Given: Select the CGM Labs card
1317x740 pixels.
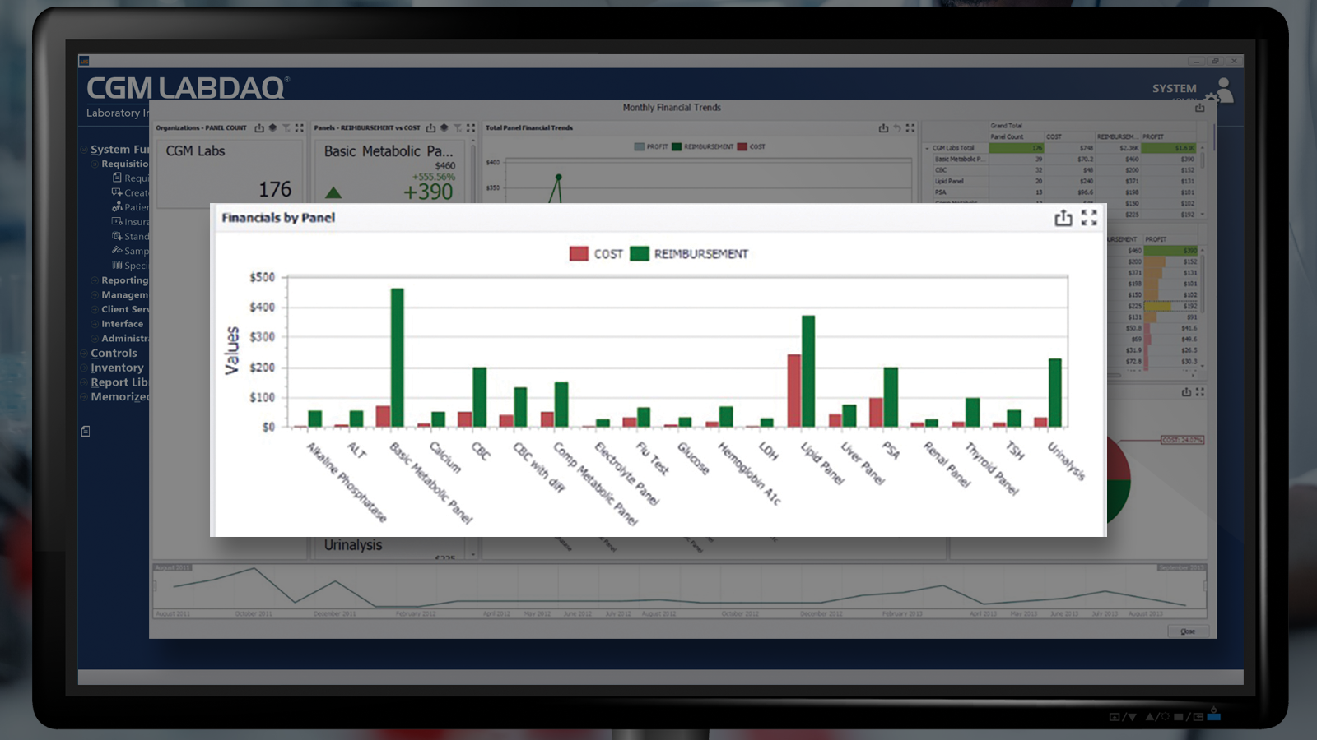Looking at the screenshot, I should (x=229, y=173).
